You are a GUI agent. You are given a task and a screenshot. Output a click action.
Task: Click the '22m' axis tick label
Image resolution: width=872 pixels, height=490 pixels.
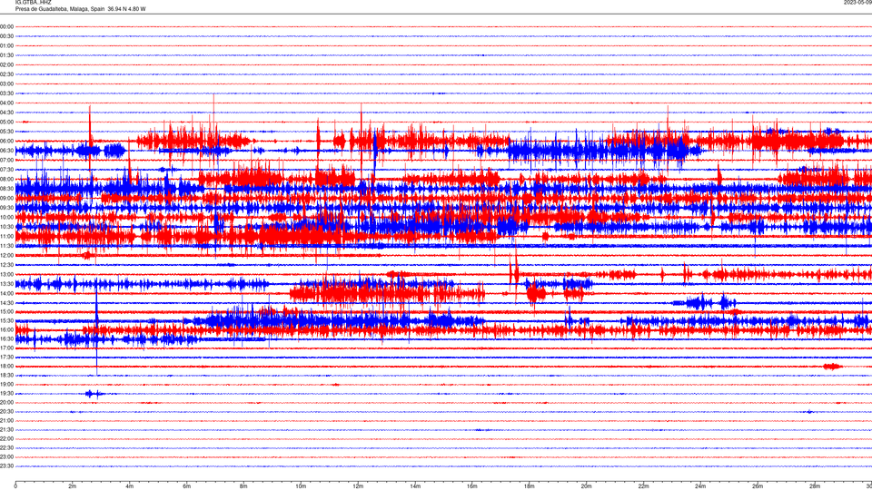tap(643, 486)
